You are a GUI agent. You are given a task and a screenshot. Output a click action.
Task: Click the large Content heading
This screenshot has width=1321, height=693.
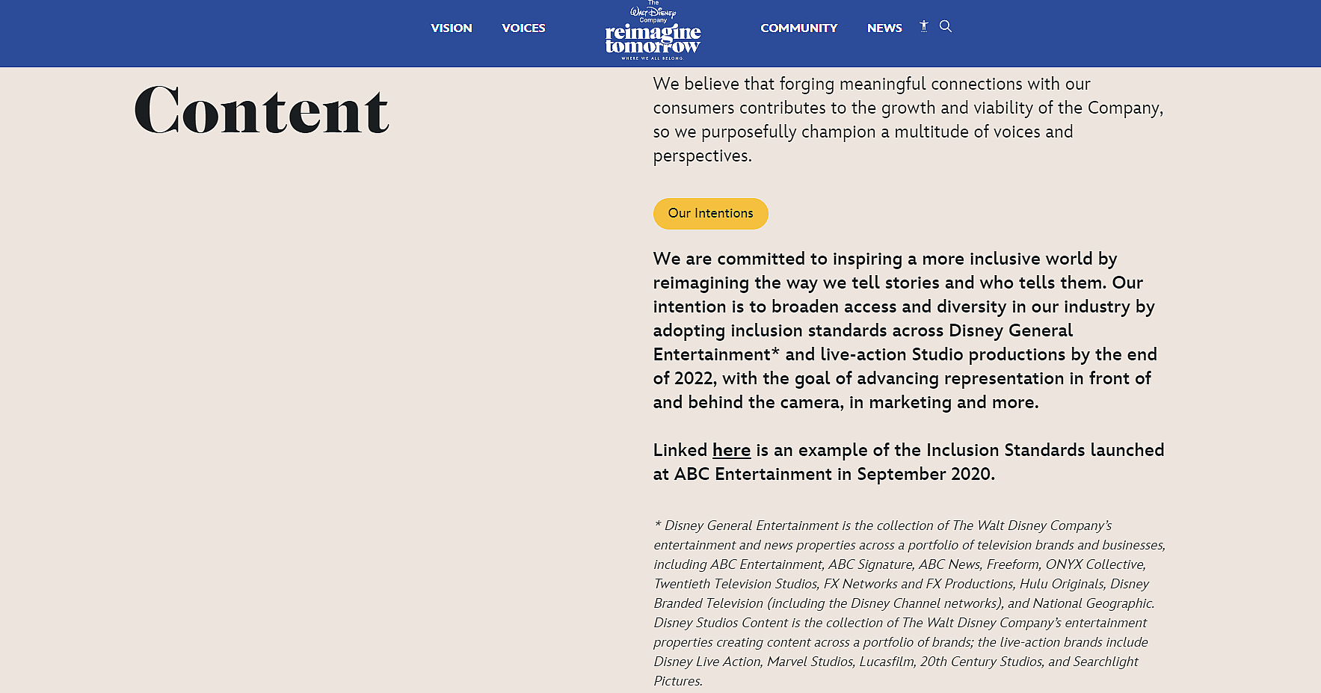click(x=262, y=111)
